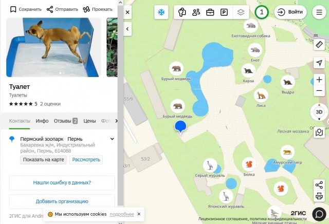Click the Рассмотреть button
This screenshot has height=224, width=329.
pyautogui.click(x=86, y=160)
